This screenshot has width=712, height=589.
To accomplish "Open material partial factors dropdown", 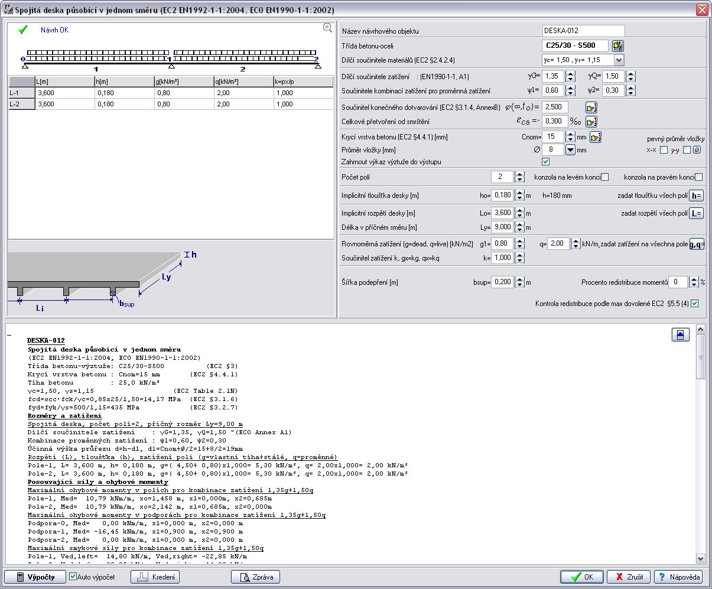I will [x=618, y=60].
